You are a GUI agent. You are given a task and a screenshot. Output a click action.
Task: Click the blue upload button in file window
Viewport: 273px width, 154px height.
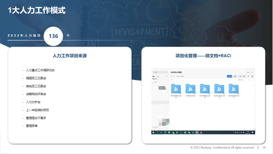[229, 76]
